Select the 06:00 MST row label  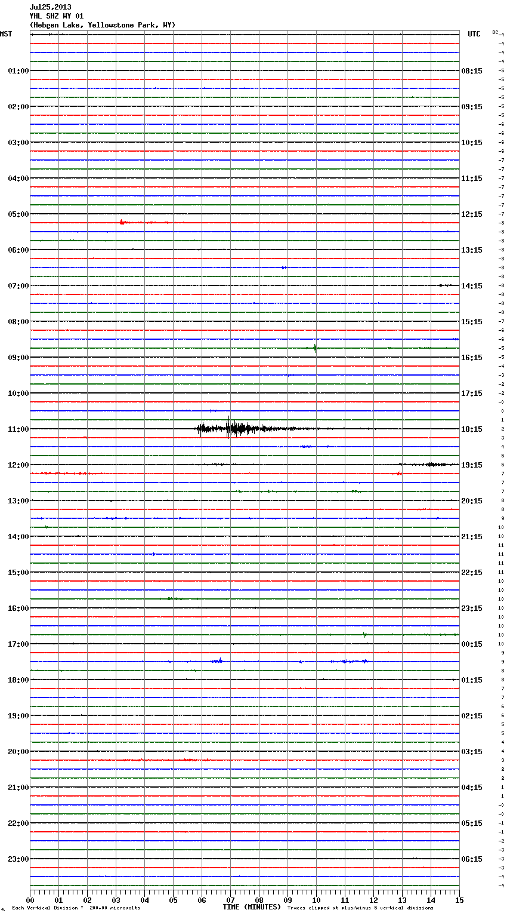click(18, 250)
